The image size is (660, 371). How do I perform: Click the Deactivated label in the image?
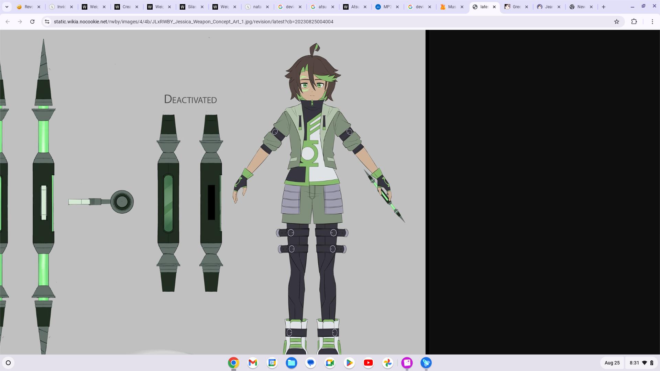point(190,100)
